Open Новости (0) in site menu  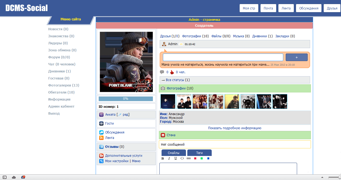pos(58,29)
